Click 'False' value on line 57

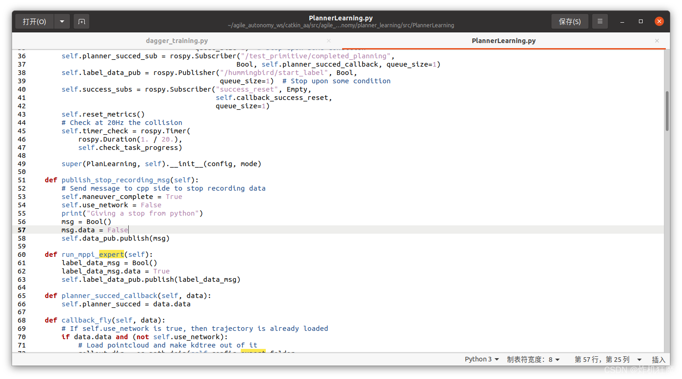(x=118, y=230)
